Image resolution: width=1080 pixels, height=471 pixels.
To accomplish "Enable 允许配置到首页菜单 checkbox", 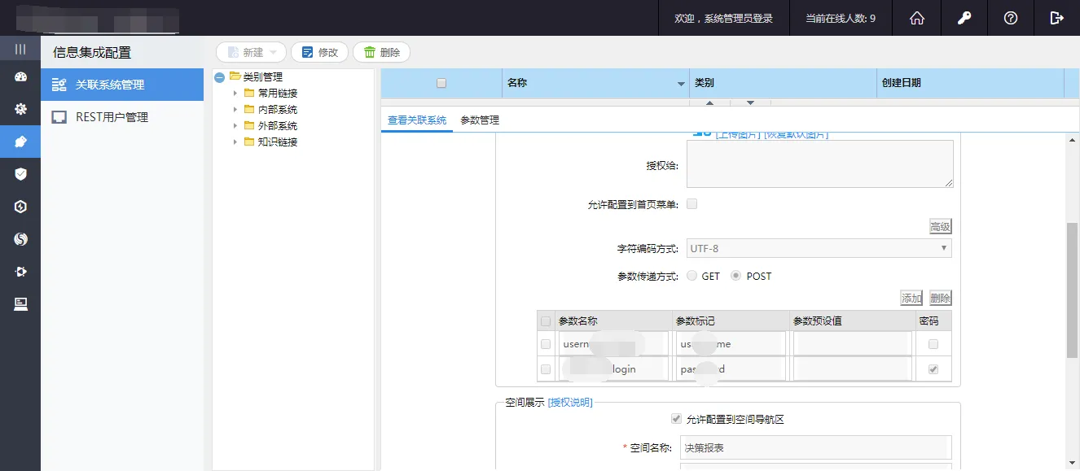I will click(692, 204).
